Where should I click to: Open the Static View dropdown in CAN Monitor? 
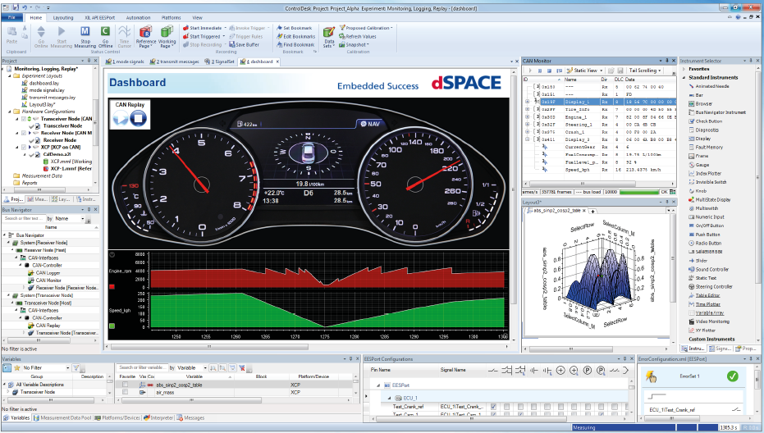pos(601,71)
